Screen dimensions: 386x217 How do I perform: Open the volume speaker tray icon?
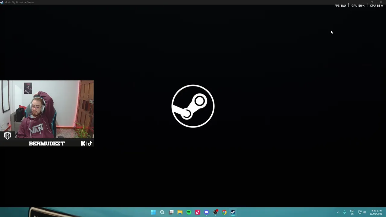click(x=365, y=212)
